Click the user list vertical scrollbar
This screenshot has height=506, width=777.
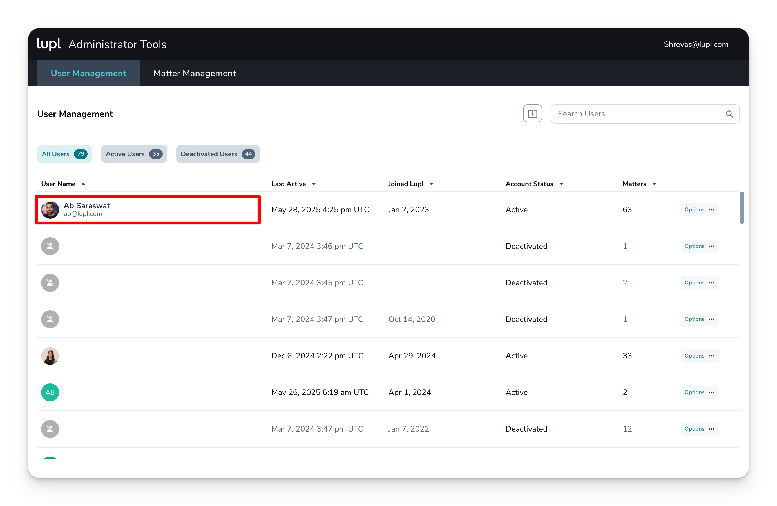point(742,208)
